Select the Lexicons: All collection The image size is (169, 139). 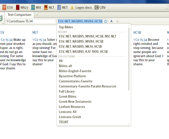68,112
